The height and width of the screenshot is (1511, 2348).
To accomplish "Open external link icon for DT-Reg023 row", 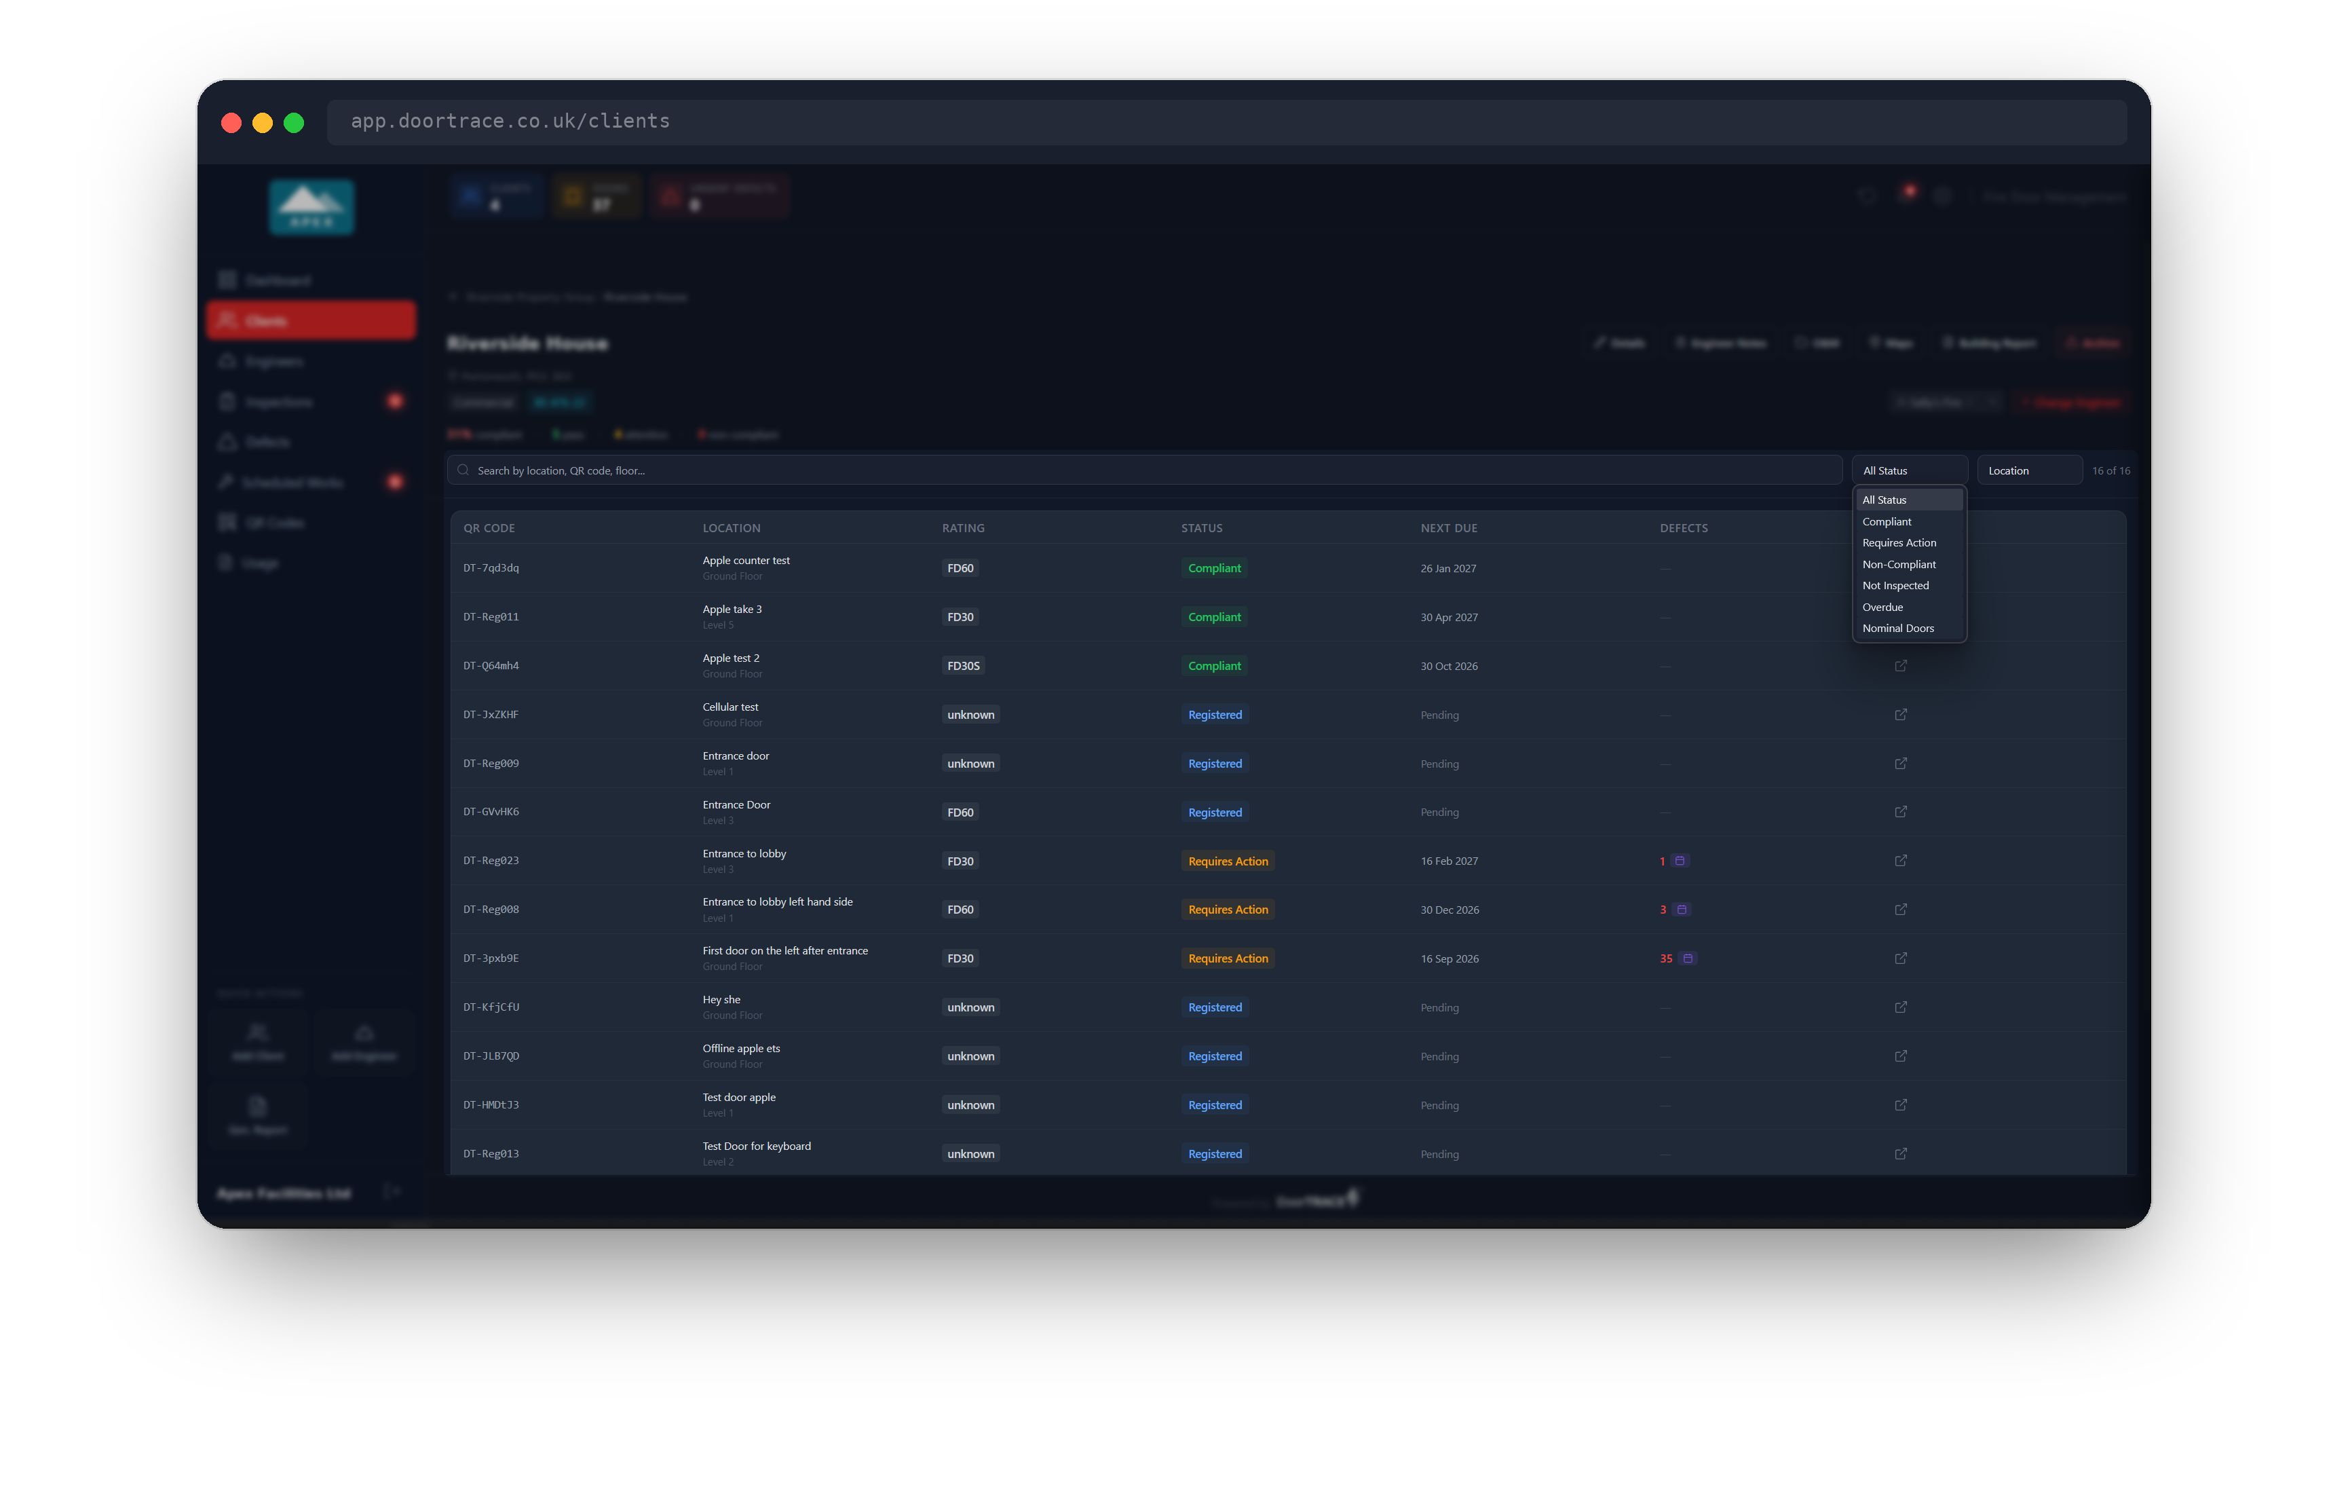I will (x=1900, y=861).
